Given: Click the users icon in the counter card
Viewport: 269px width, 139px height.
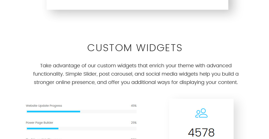Looking at the screenshot, I should (201, 113).
